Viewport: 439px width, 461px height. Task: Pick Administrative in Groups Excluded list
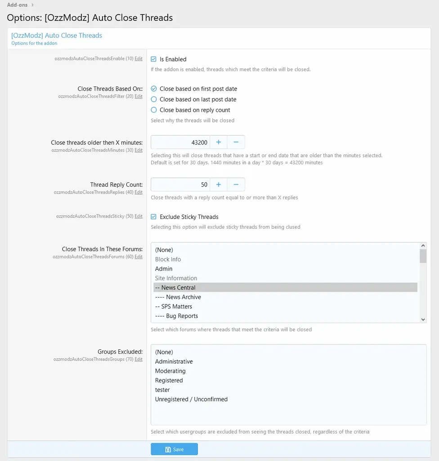[174, 362]
